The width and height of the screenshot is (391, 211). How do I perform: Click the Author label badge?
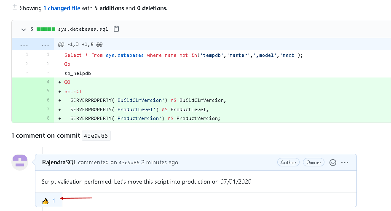click(x=288, y=162)
